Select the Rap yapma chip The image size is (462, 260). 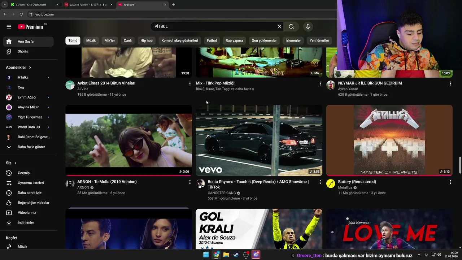(x=234, y=40)
